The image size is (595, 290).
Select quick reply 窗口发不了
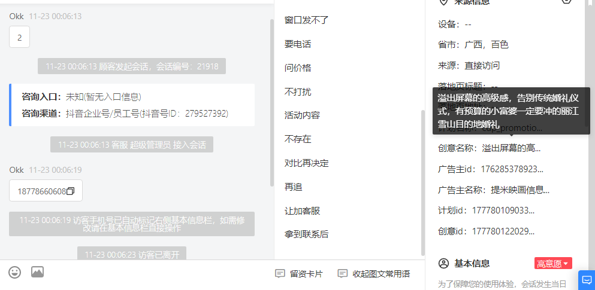coord(306,20)
